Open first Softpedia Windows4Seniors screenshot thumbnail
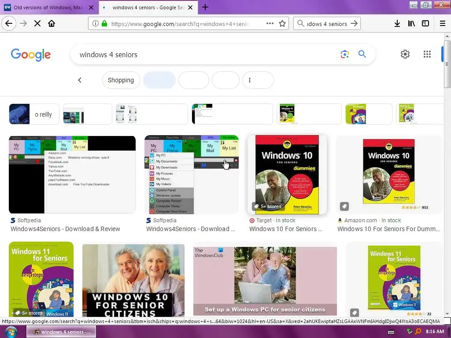Viewport: 451px width, 338px height. (72, 175)
